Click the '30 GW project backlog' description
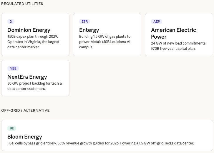The height and width of the screenshot is (153, 214). (35, 86)
